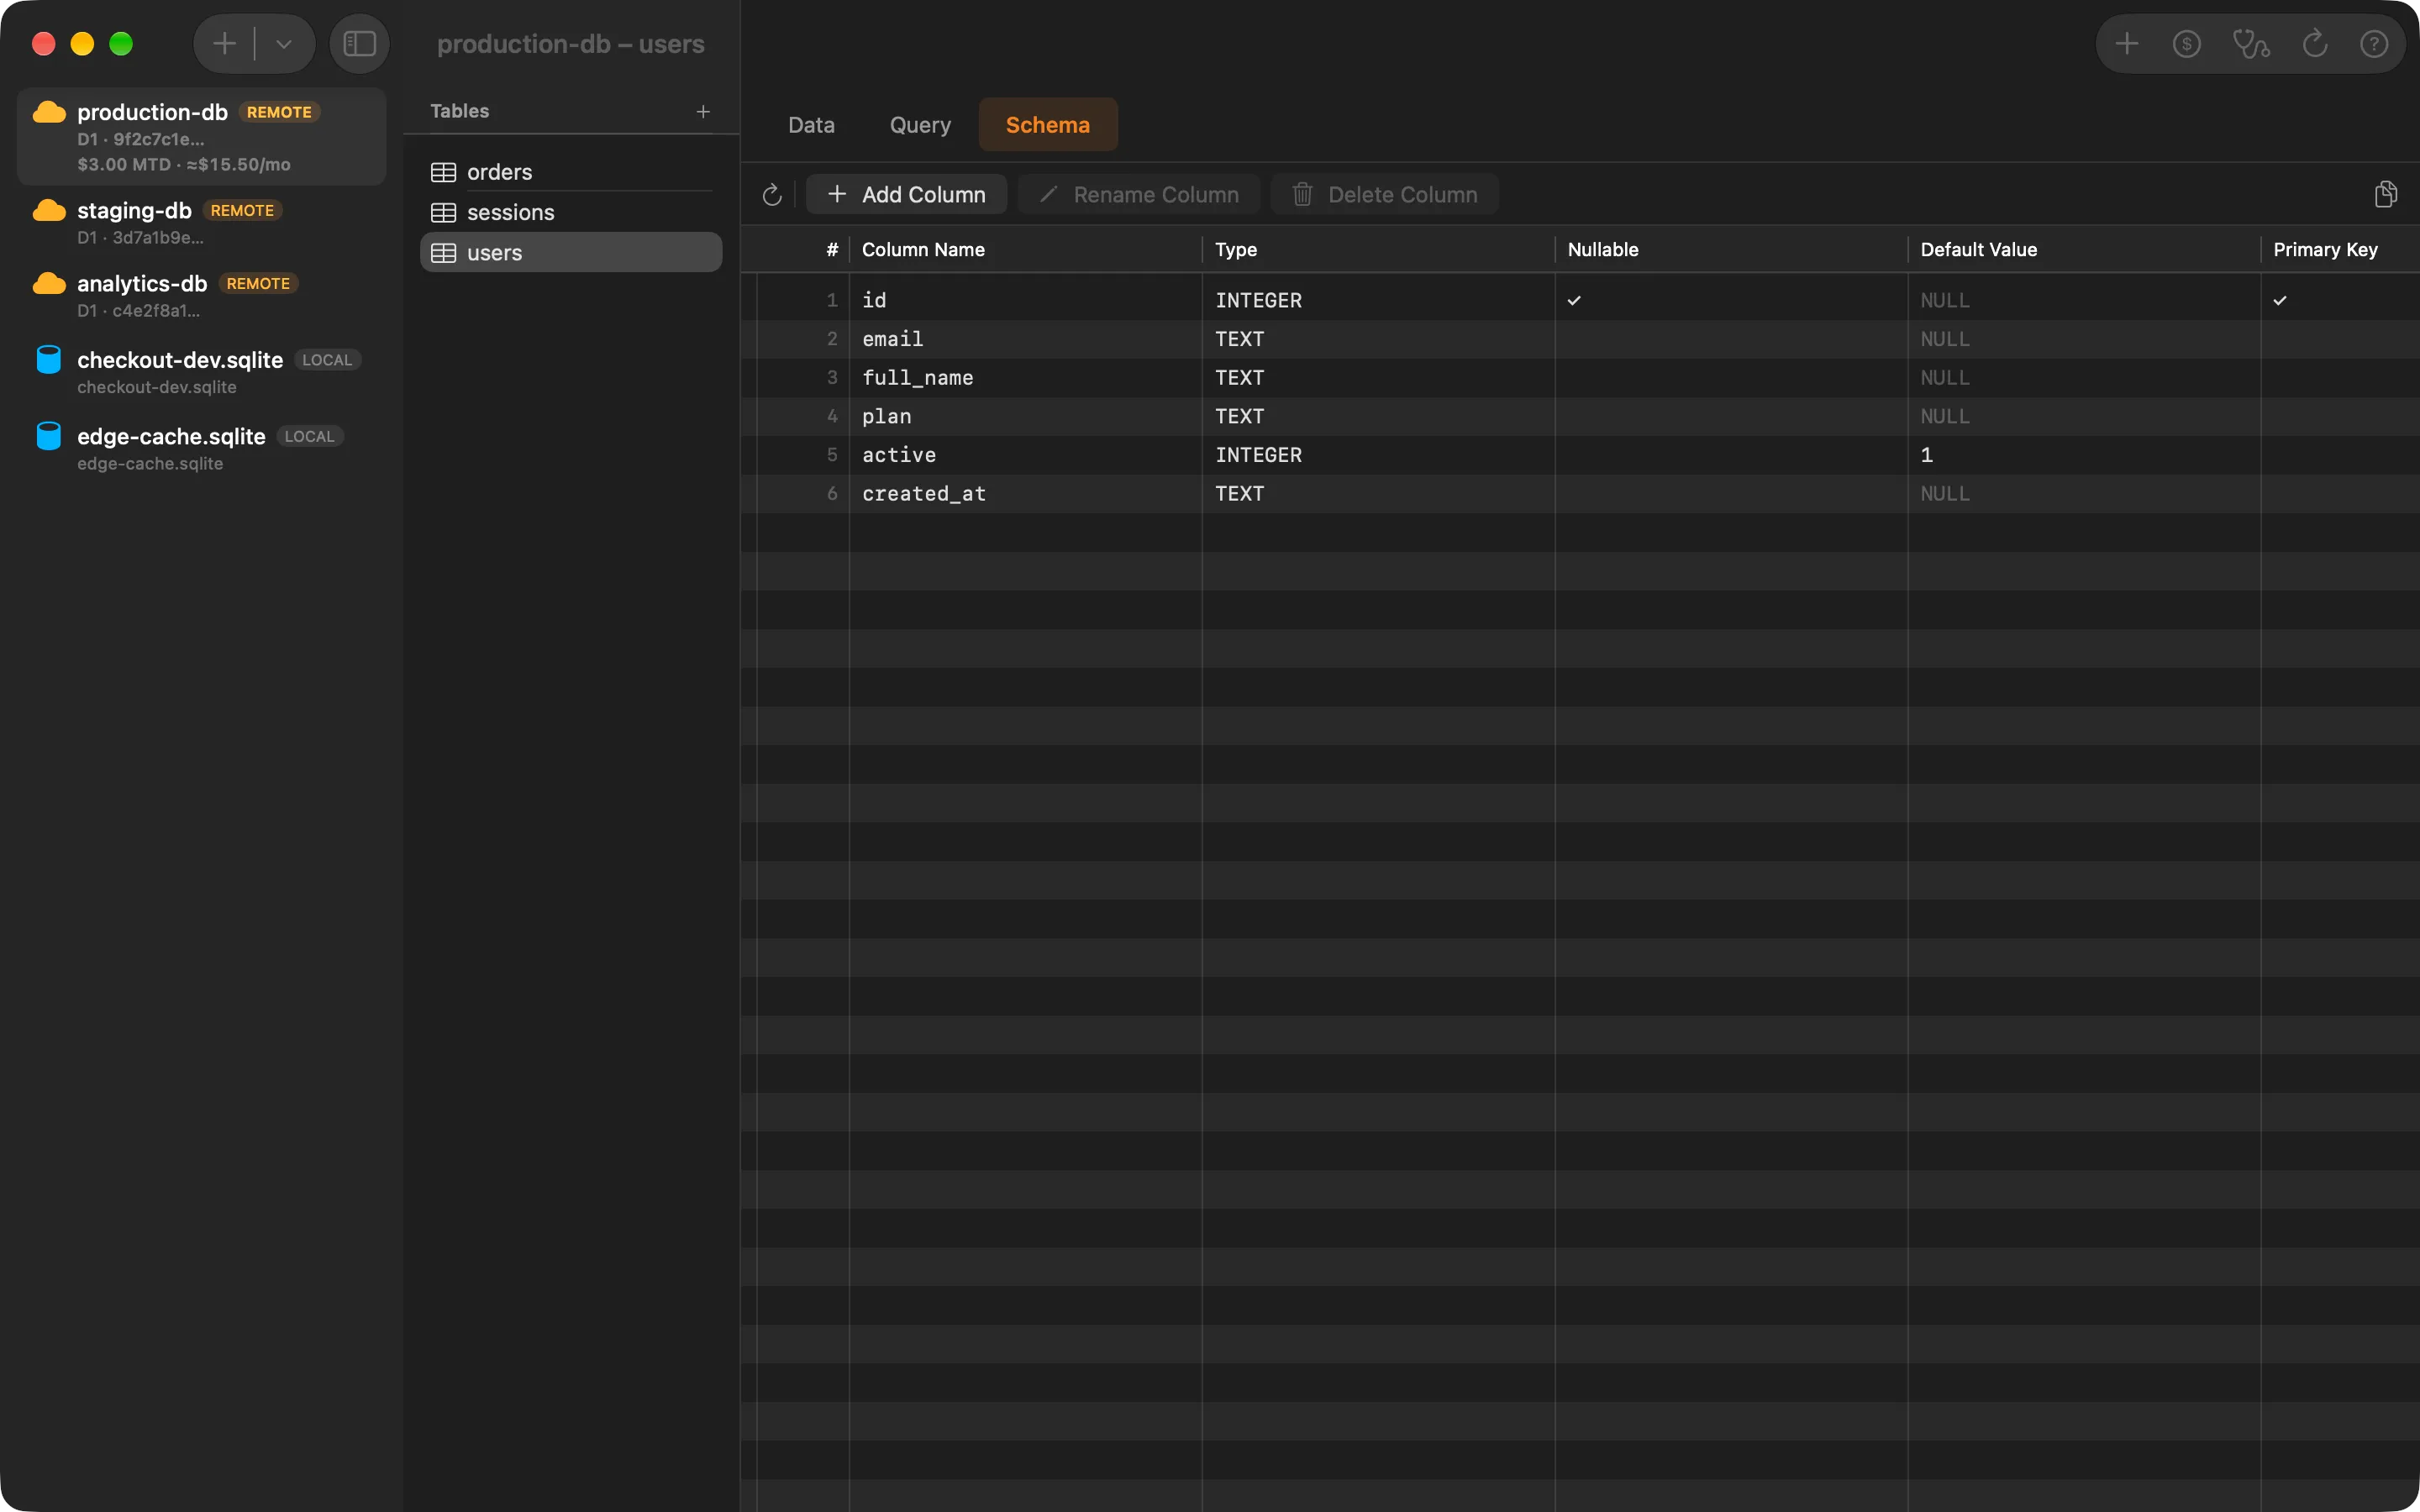2420x1512 pixels.
Task: Select the full_name column row
Action: point(1580,378)
